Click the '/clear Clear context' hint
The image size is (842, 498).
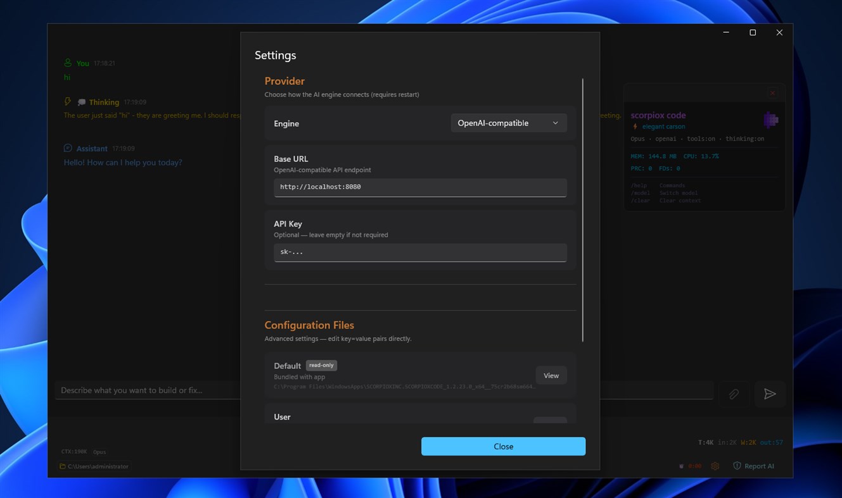pyautogui.click(x=666, y=201)
